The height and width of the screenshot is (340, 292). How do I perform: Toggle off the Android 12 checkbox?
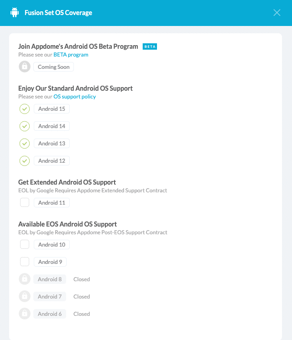(x=25, y=161)
